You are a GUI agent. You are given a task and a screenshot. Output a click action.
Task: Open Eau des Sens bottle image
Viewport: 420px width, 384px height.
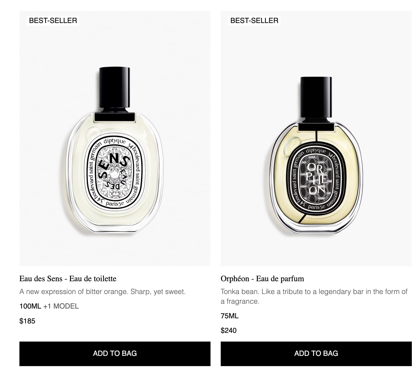point(115,138)
